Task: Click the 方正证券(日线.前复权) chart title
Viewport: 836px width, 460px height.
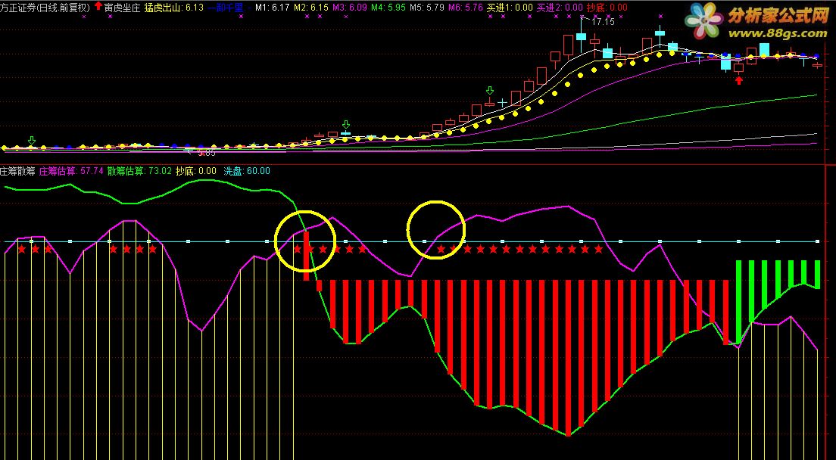Action: tap(45, 8)
